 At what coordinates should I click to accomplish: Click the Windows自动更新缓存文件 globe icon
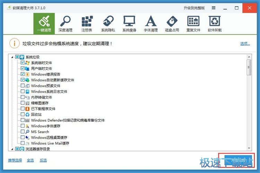click(27, 80)
